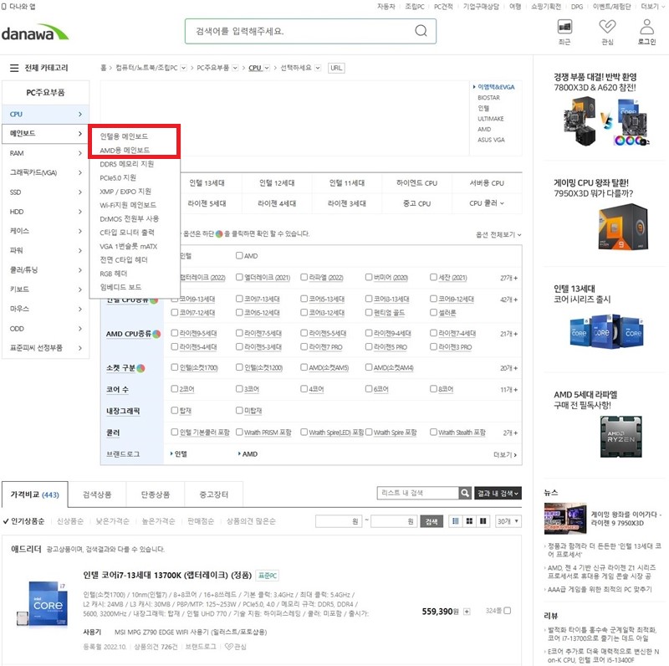Image resolution: width=669 pixels, height=666 pixels.
Task: Open the Intel 13th gen Core boxes image
Action: tap(607, 331)
